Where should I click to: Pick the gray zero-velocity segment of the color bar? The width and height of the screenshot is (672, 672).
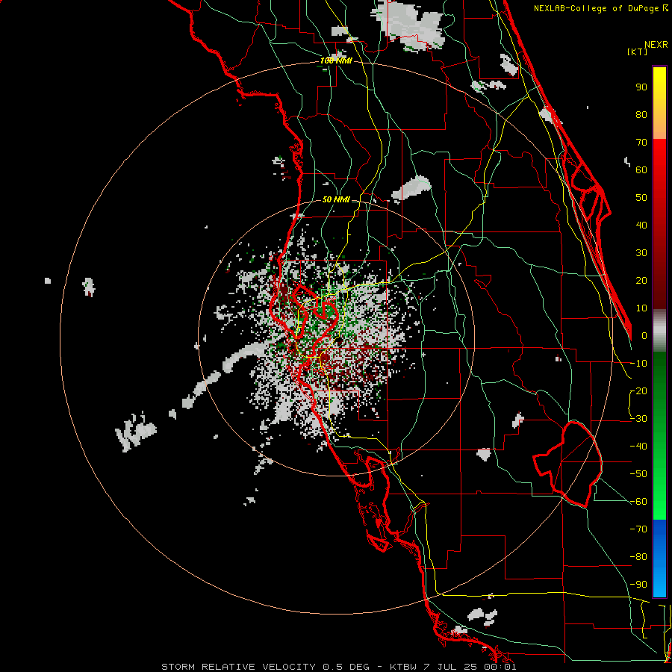[x=659, y=331]
